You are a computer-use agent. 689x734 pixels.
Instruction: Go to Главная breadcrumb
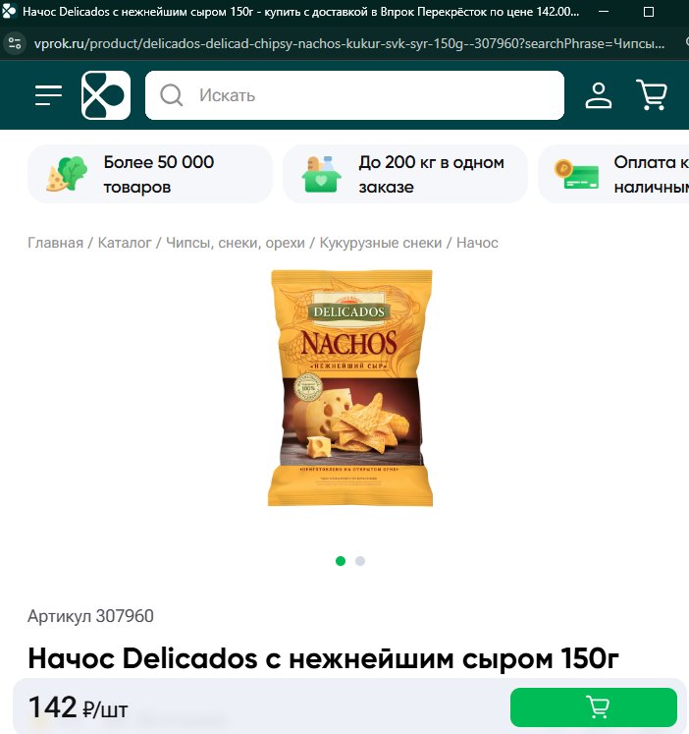coord(55,243)
